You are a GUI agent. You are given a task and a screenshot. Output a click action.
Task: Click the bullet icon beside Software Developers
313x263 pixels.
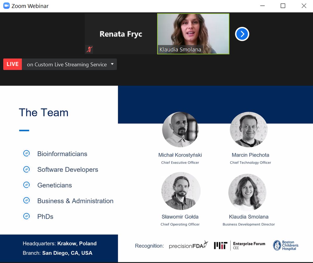coord(27,169)
